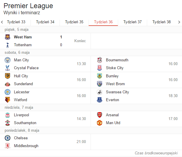Screen dimensions: 182x157
Task: Select the Tydzień 38 tab
Action: 161,22
